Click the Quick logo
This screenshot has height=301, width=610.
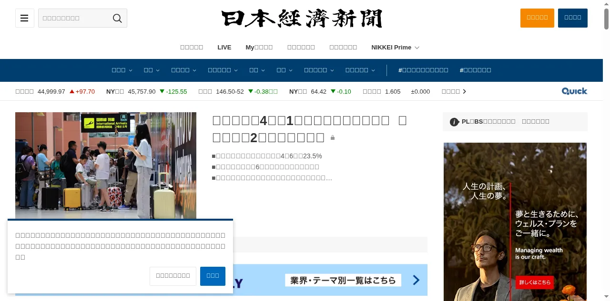point(574,91)
